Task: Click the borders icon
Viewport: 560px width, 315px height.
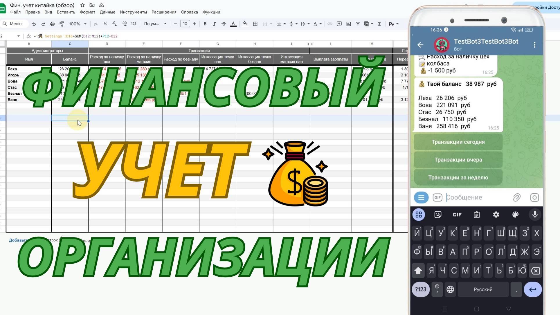Action: click(255, 24)
